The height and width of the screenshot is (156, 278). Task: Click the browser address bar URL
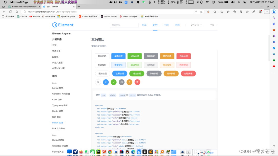coord(52,12)
